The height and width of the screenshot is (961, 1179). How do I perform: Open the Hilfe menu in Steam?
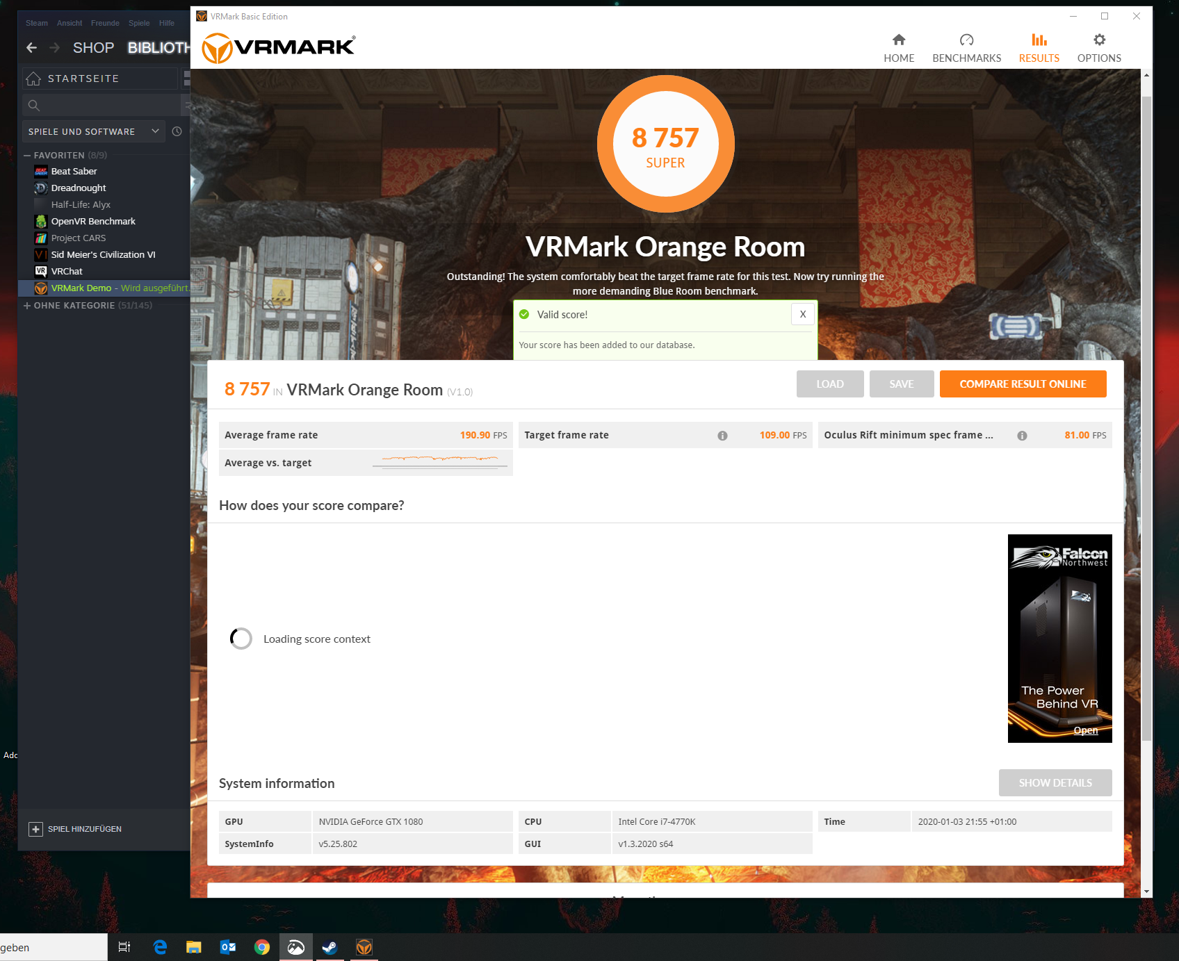(167, 23)
